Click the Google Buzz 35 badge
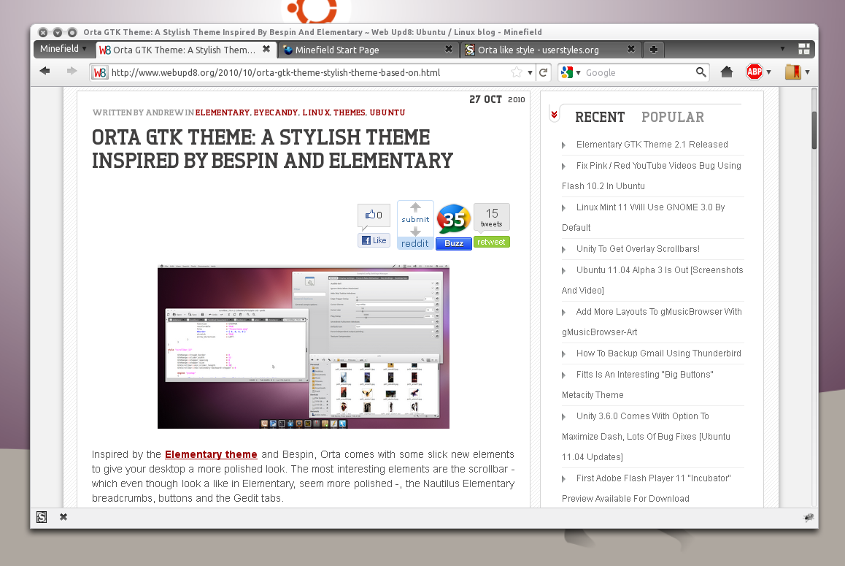This screenshot has height=566, width=845. point(454,220)
